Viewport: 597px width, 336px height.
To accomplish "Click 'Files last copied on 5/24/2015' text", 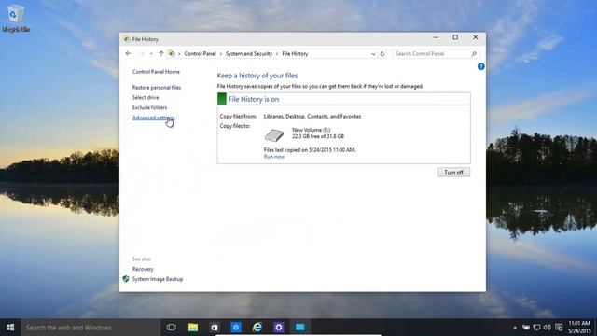I will [x=310, y=150].
